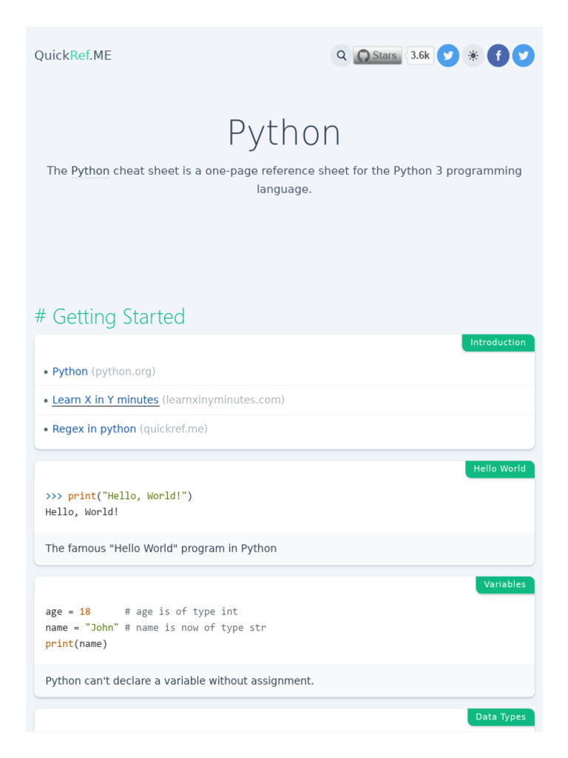Open the Regex in python link
This screenshot has width=568, height=758.
click(x=94, y=429)
